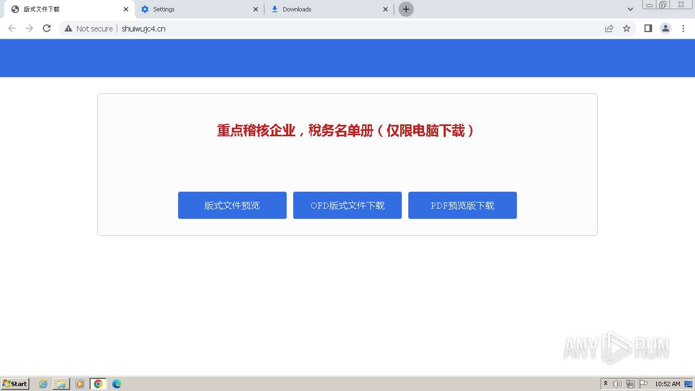Click the Action Center flag icon
695x391 pixels.
pos(643,384)
